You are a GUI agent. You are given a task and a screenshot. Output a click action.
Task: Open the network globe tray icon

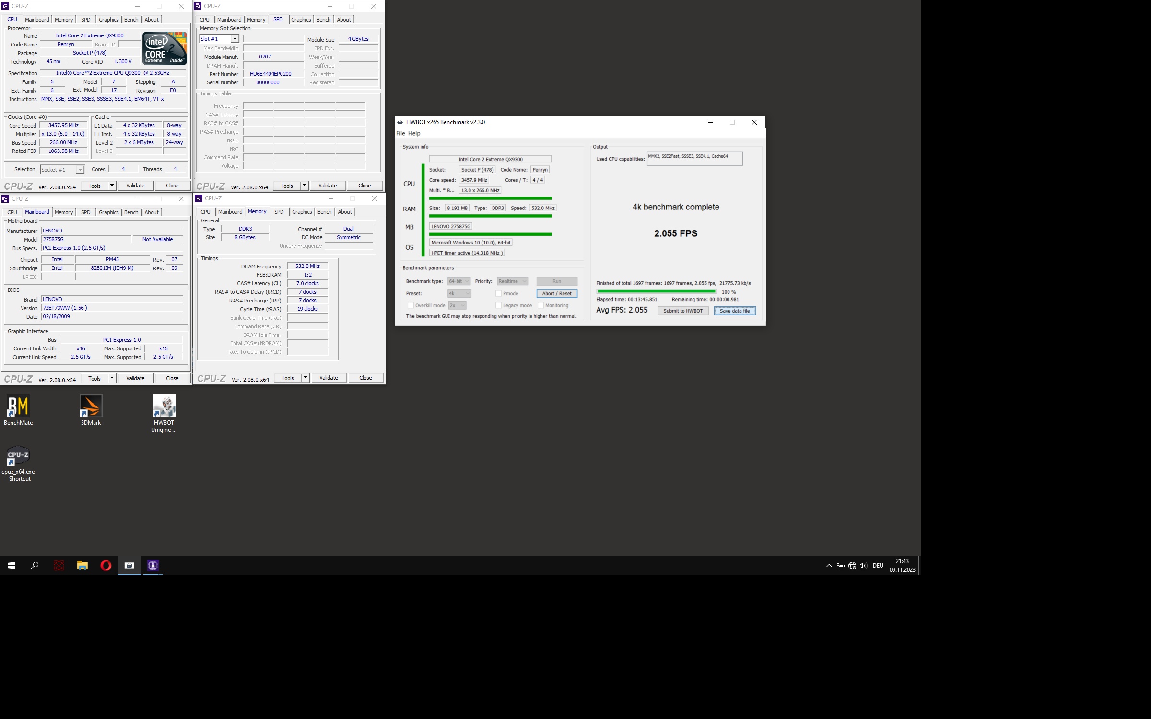point(852,566)
